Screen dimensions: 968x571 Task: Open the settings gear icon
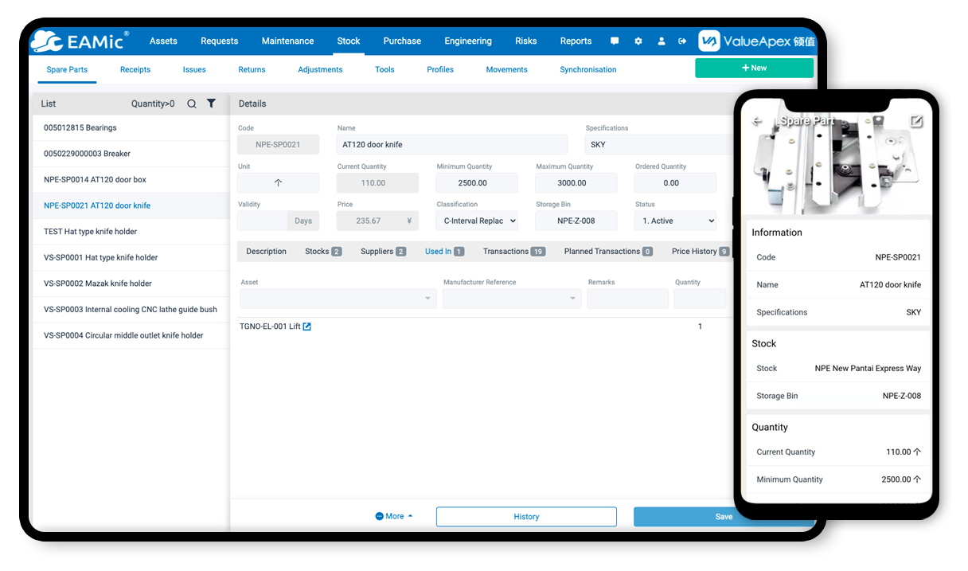coord(638,41)
